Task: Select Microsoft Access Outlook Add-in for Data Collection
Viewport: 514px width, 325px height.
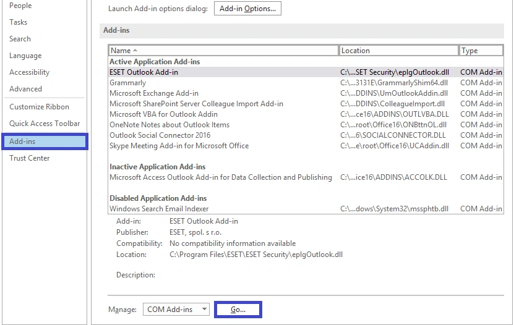Action: pos(306,177)
